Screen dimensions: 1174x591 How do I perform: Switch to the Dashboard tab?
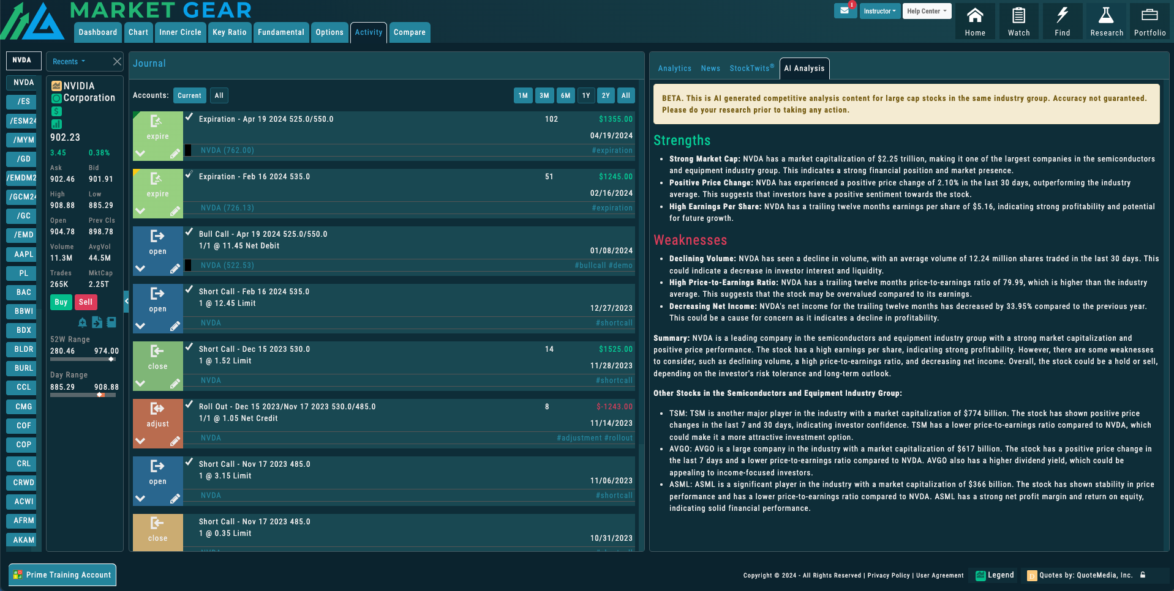(97, 32)
